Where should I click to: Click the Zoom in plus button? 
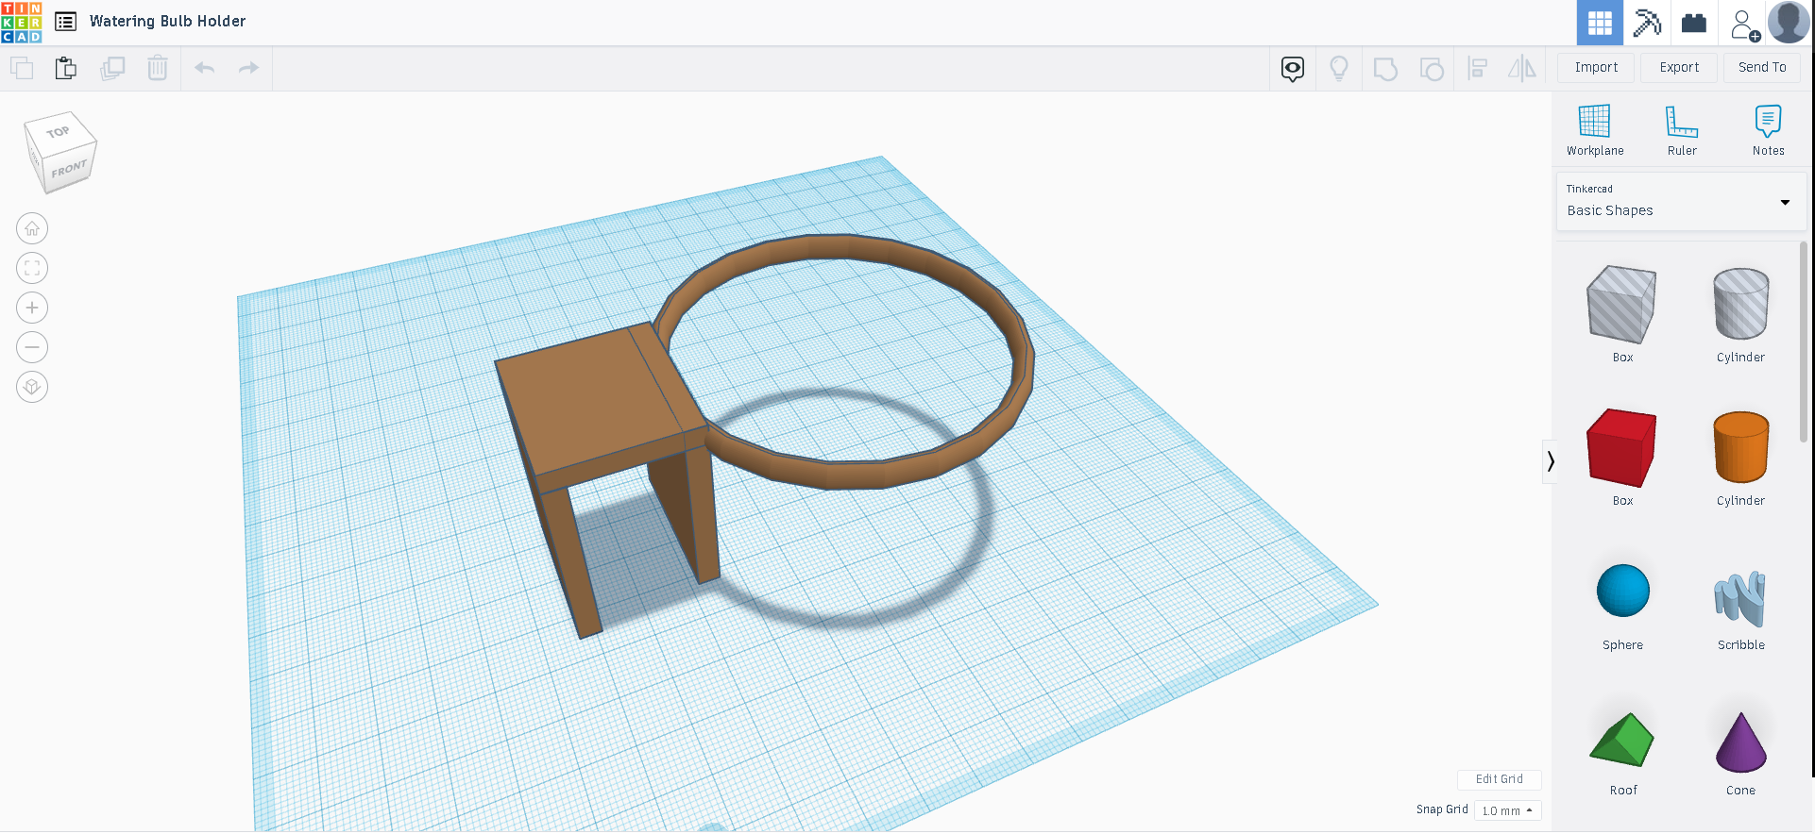(32, 308)
